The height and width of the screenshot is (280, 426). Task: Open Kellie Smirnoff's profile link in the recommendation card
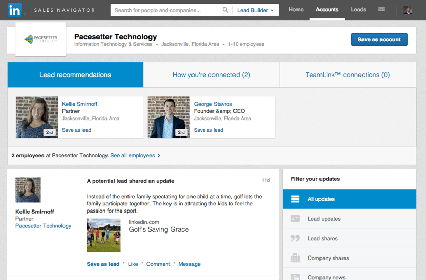[x=79, y=104]
